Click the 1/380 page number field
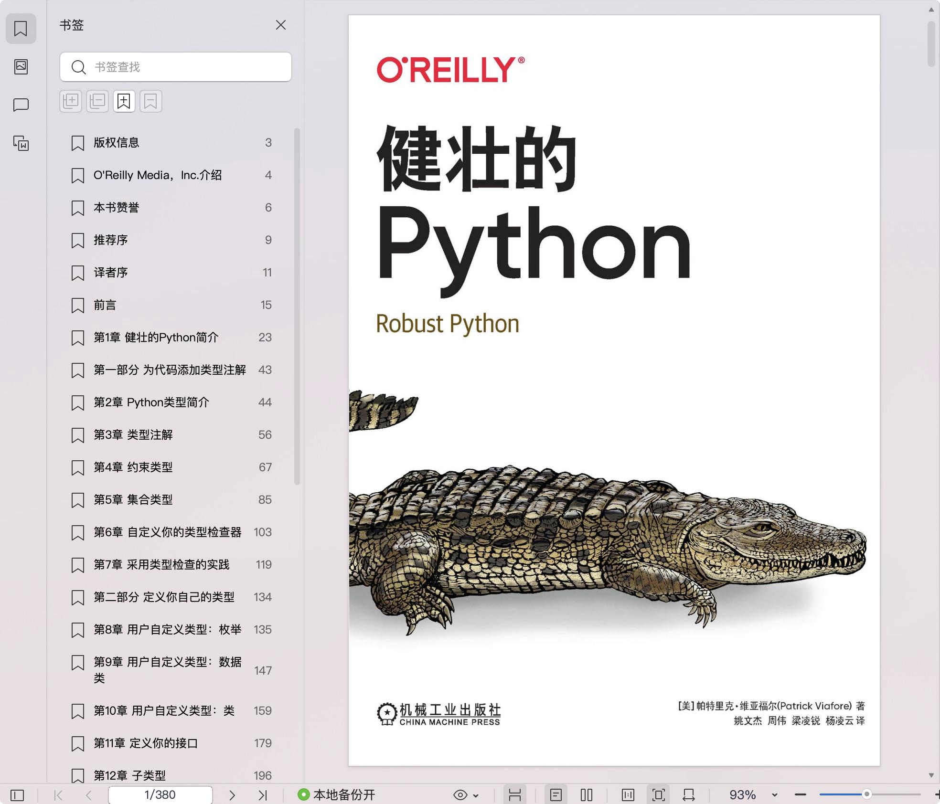 pos(160,794)
